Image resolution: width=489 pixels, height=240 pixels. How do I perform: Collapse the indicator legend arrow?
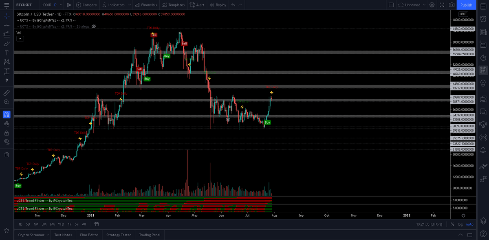tap(20, 38)
